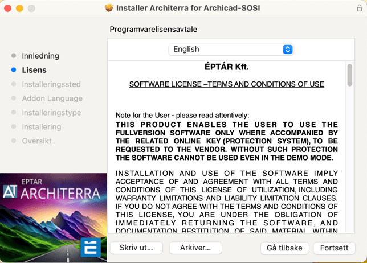The width and height of the screenshot is (367, 263).
Task: Select the Lisens step in sidebar
Action: [x=34, y=70]
